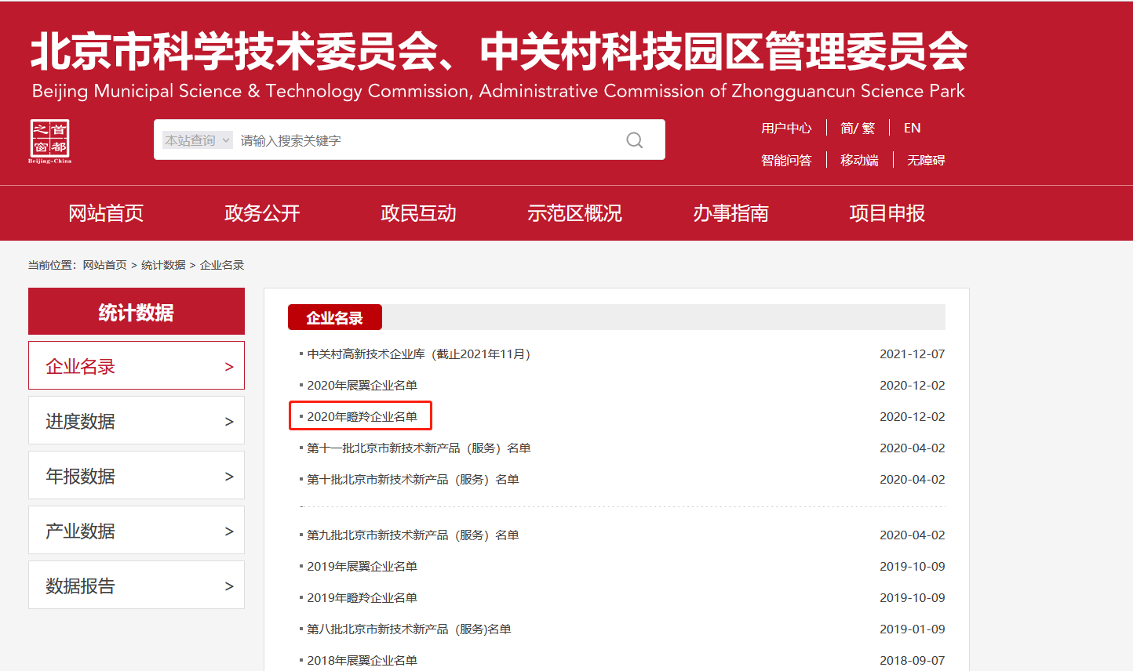
Task: Select 进度数据 in the sidebar
Action: pyautogui.click(x=137, y=420)
